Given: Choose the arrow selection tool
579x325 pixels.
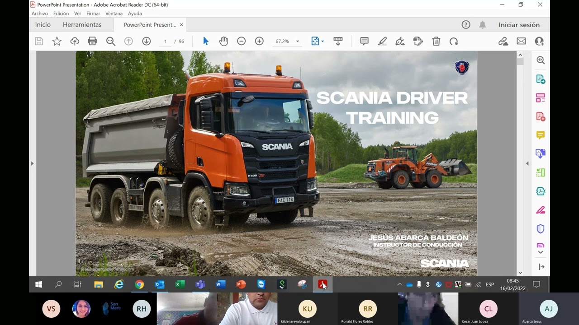Looking at the screenshot, I should (x=205, y=41).
